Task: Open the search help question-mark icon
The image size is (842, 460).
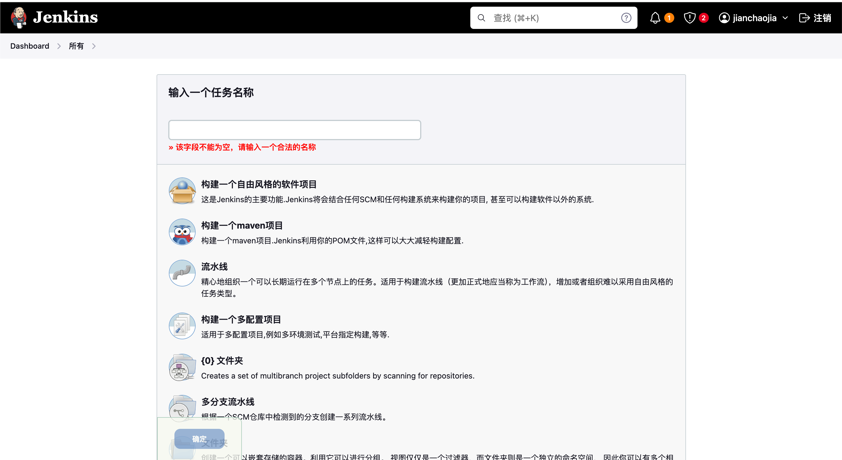Action: click(x=626, y=18)
